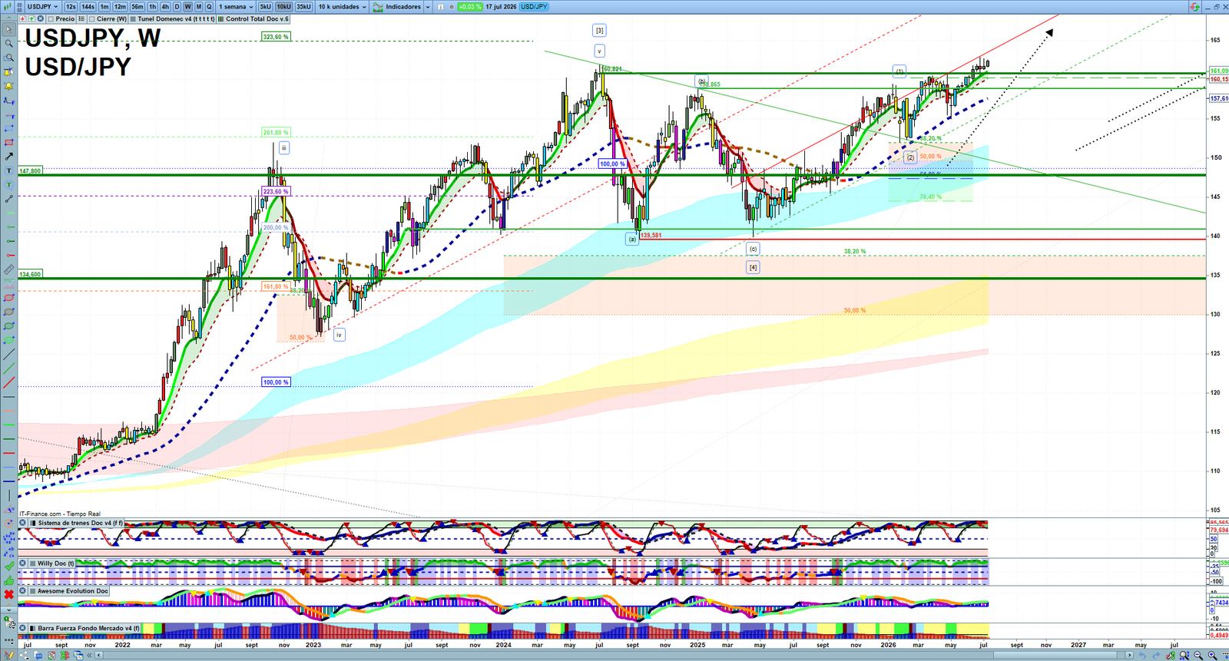Select the text bubble comment tool
1229x661 pixels.
click(x=9, y=184)
